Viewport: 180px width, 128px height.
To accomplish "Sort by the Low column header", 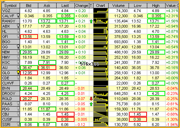I will click(x=138, y=6).
